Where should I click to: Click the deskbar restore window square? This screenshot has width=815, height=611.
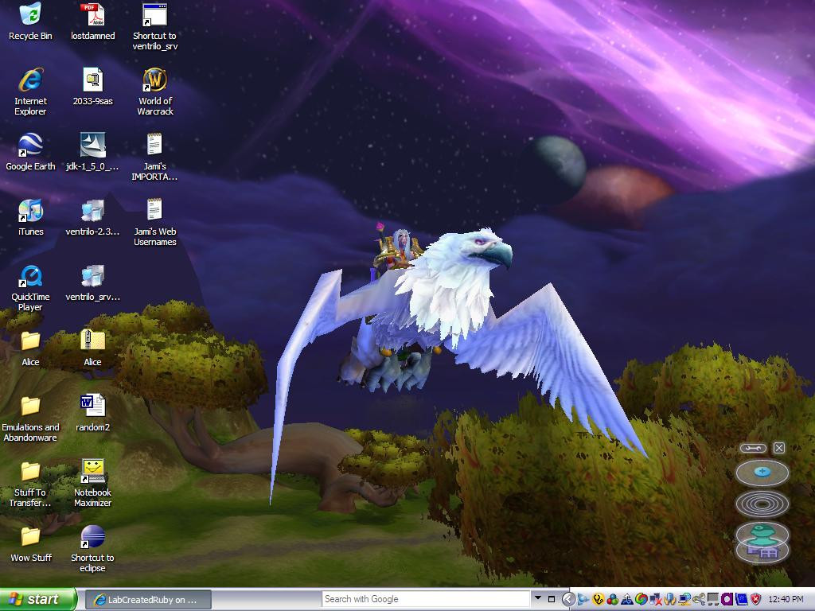click(552, 599)
